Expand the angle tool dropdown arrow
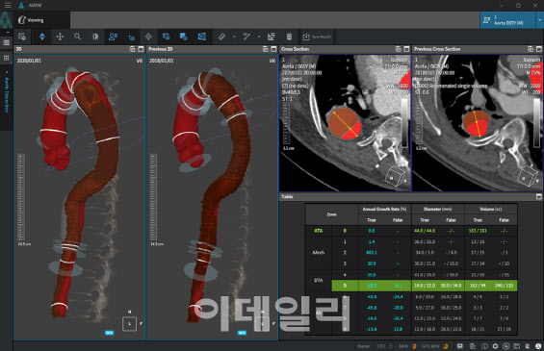 tap(259, 37)
